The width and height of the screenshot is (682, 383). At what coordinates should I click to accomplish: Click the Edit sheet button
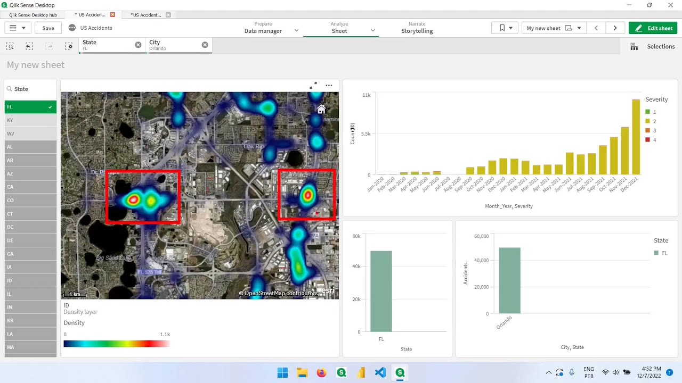click(653, 28)
